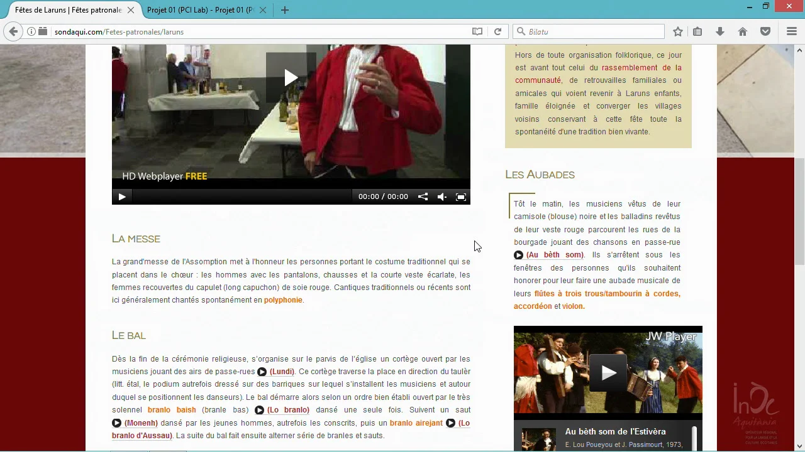Screen dimensions: 805x452
Task: Open downloads panel
Action: pyautogui.click(x=720, y=31)
